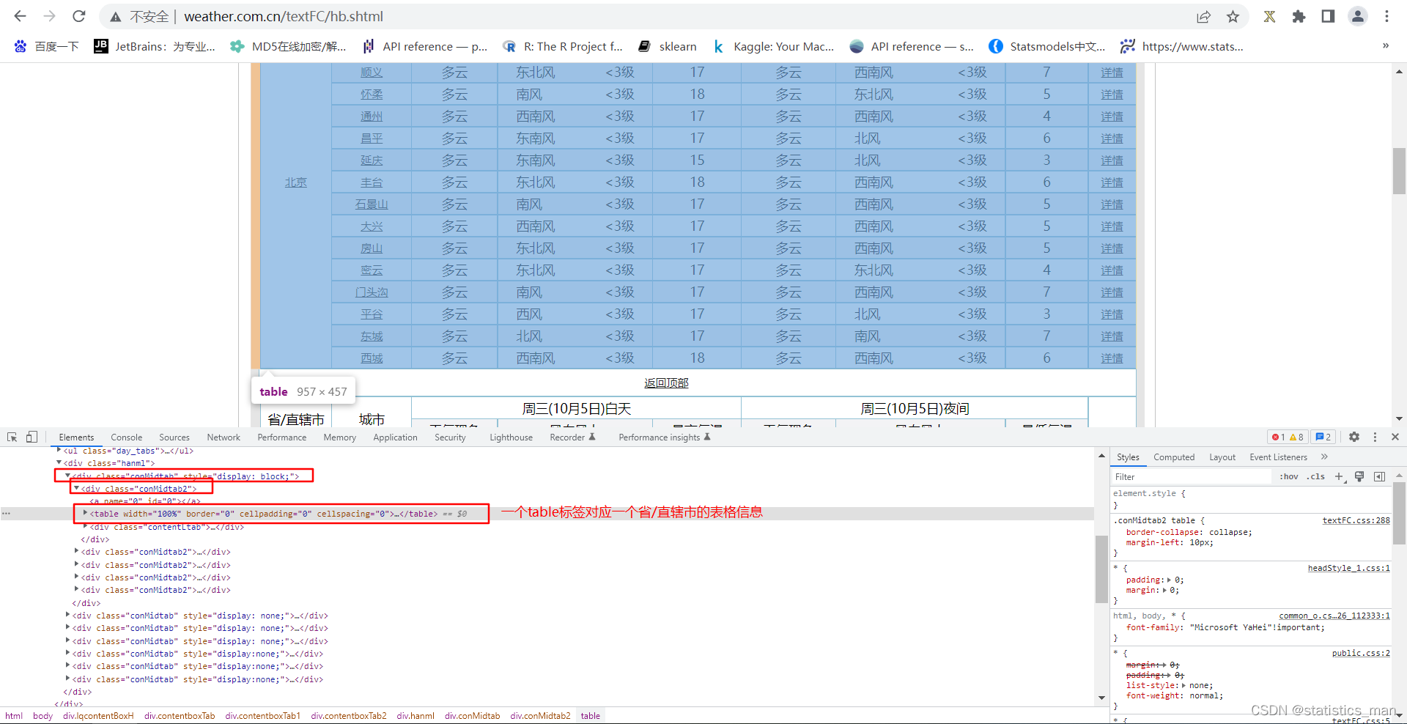Screen dimensions: 1407x724
Task: Click the Elements panel scrollbar thumb
Action: click(x=1101, y=569)
